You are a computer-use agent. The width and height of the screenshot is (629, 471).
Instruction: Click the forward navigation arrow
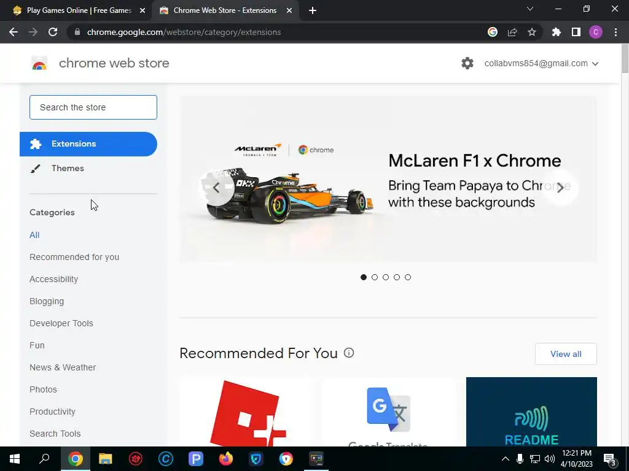pos(33,32)
